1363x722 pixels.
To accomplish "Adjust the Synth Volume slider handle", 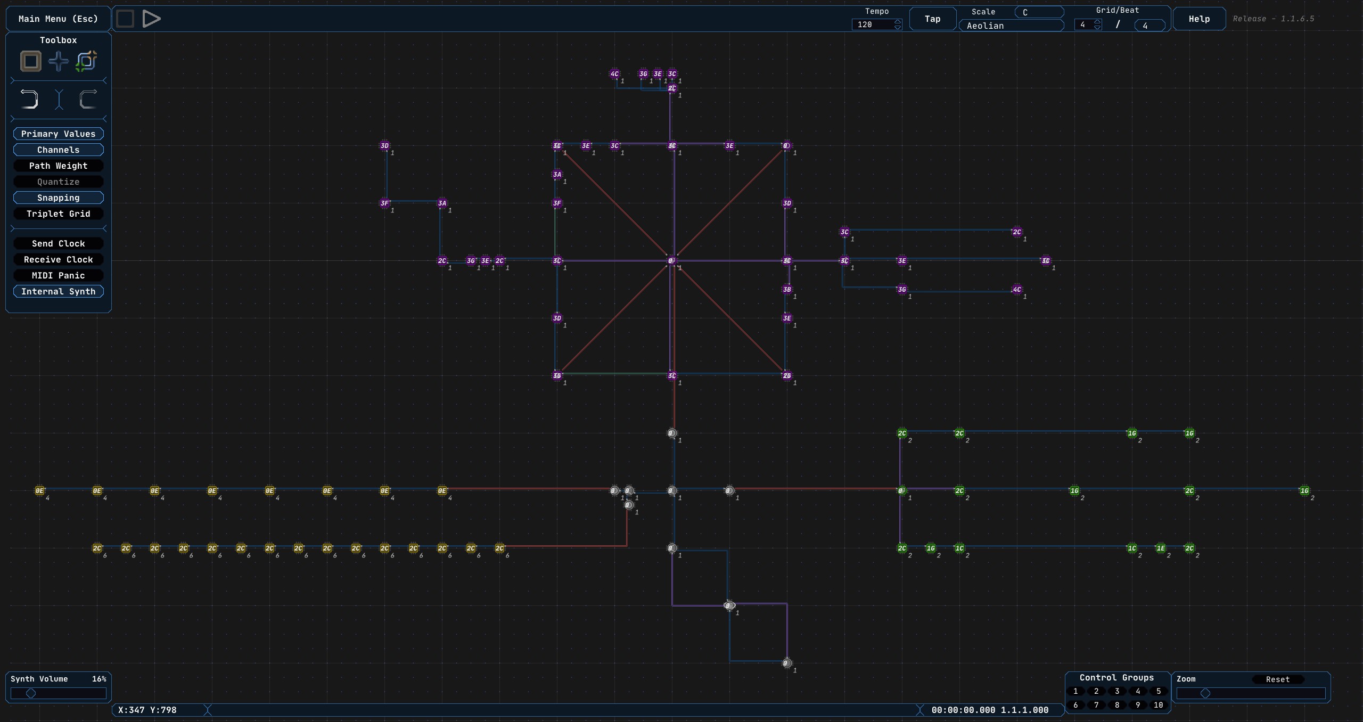I will pos(31,693).
